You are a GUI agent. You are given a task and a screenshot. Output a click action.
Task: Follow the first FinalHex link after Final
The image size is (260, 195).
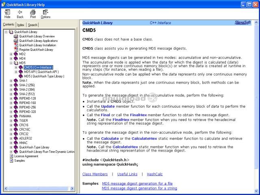[138, 115]
